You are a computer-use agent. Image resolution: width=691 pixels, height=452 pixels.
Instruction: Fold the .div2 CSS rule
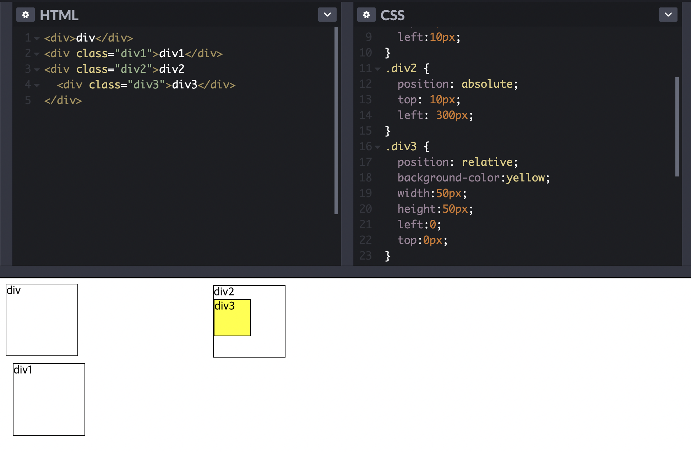pyautogui.click(x=378, y=69)
